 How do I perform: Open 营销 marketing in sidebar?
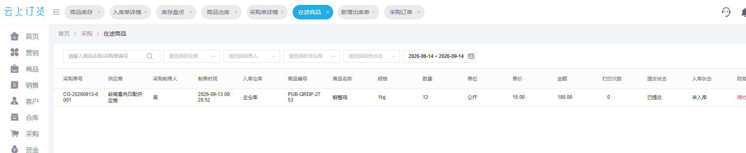[32, 53]
